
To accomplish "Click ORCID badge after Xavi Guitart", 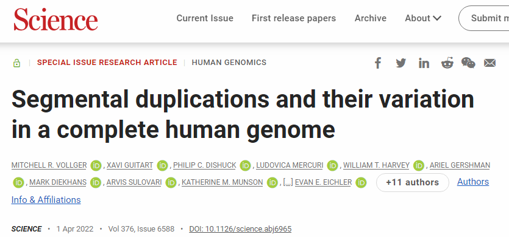I will pyautogui.click(x=162, y=165).
